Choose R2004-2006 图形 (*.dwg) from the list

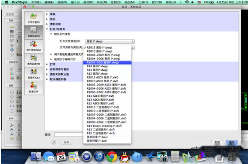pos(107,59)
